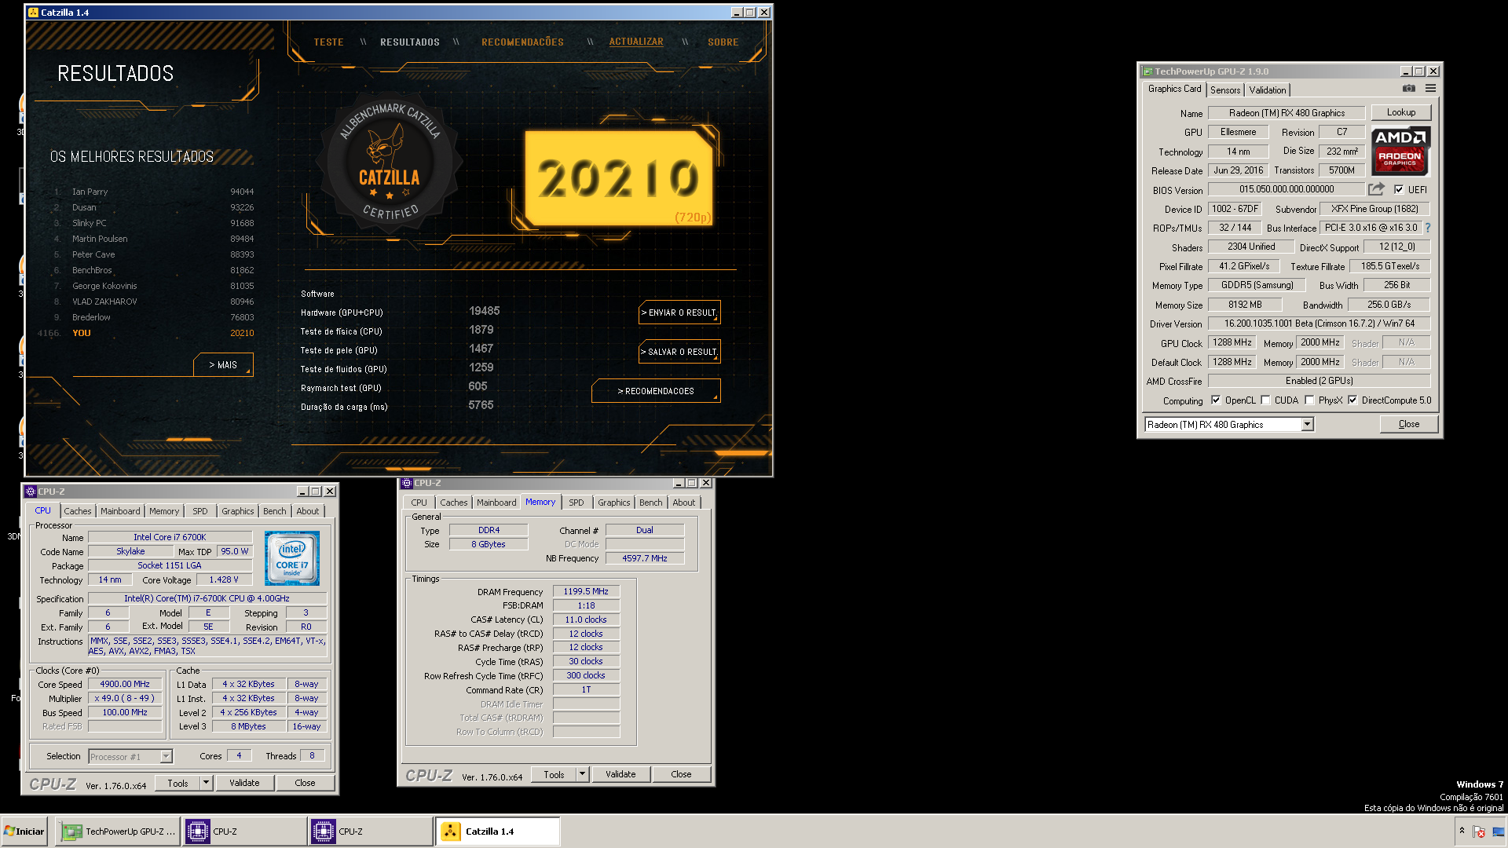Screen dimensions: 1508x848
Task: Click the Driver Version field
Action: click(x=1319, y=323)
